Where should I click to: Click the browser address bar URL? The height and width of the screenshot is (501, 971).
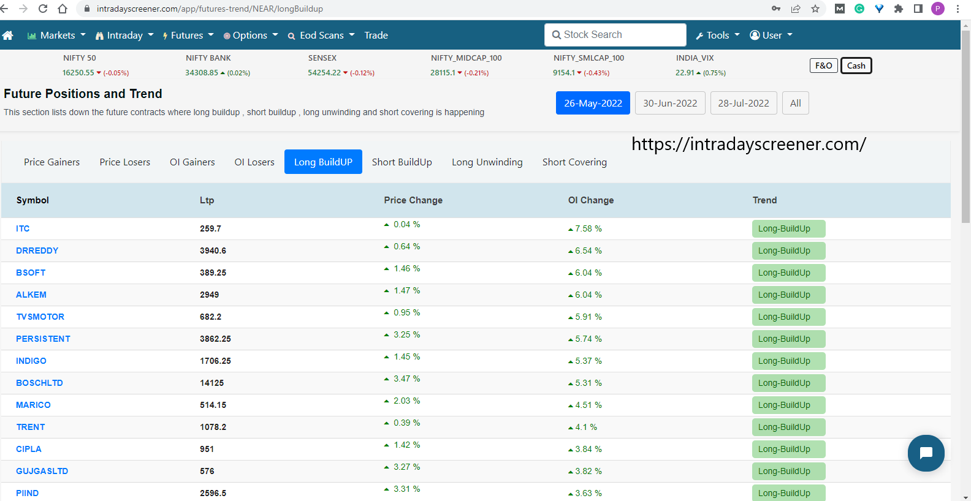tap(210, 9)
